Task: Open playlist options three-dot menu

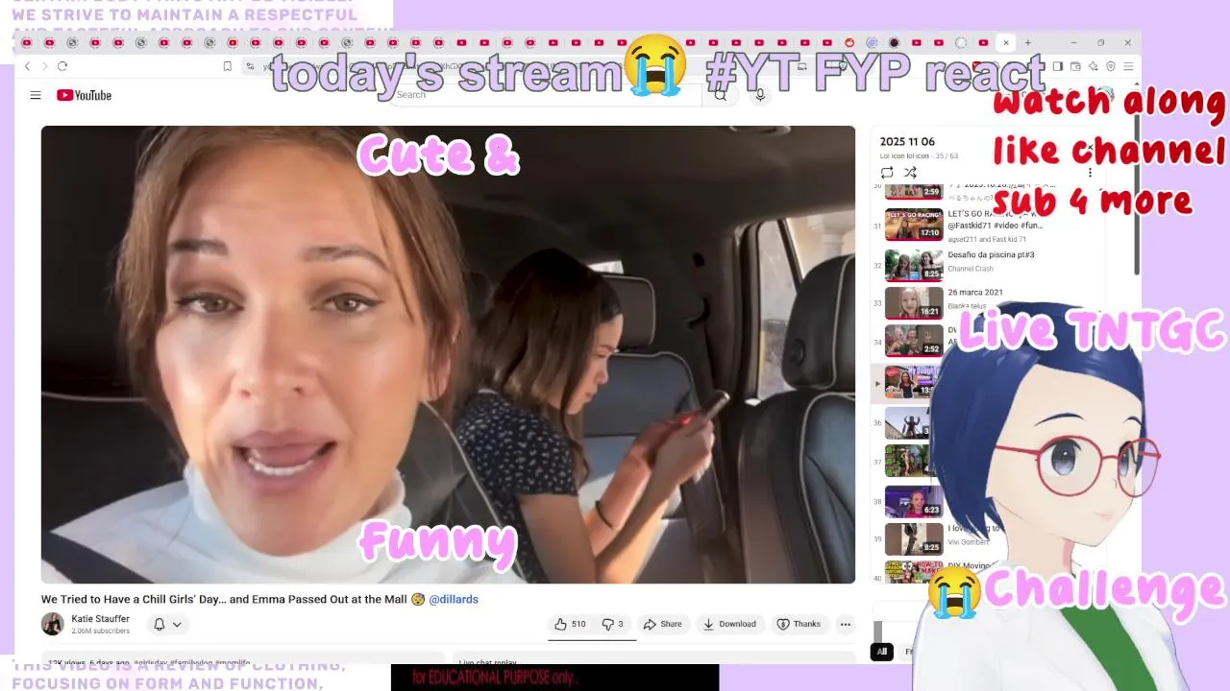Action: tap(1090, 173)
